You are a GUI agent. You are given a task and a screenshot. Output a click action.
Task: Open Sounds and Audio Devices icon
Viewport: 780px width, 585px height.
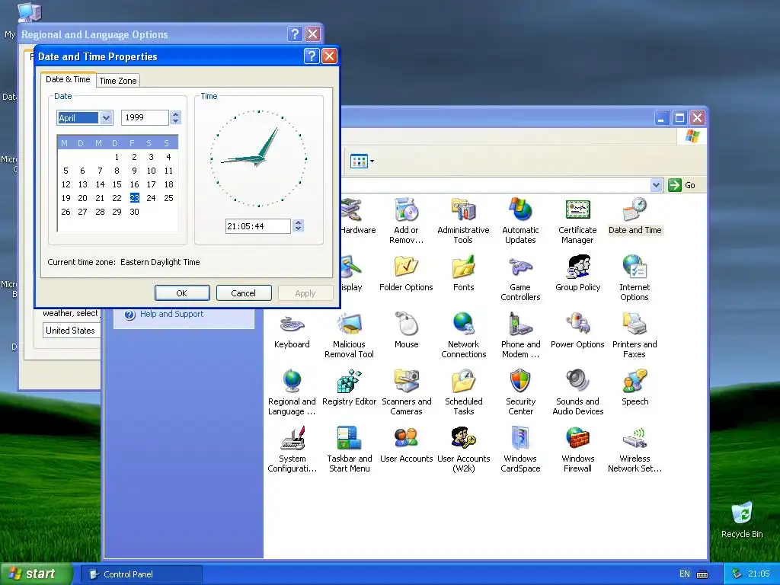point(577,392)
